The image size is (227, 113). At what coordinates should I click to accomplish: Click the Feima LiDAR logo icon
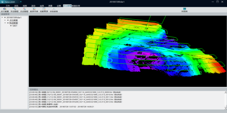tap(2, 2)
